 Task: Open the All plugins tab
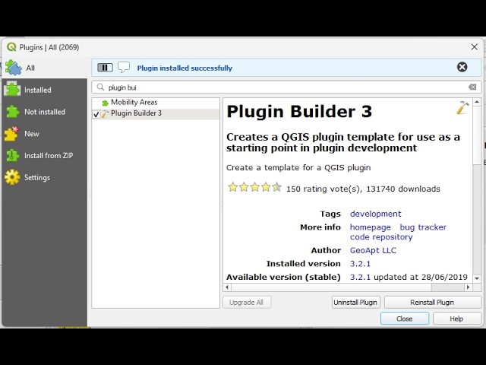tap(45, 68)
